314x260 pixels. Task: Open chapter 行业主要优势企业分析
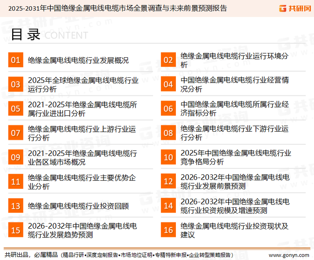coord(82,182)
